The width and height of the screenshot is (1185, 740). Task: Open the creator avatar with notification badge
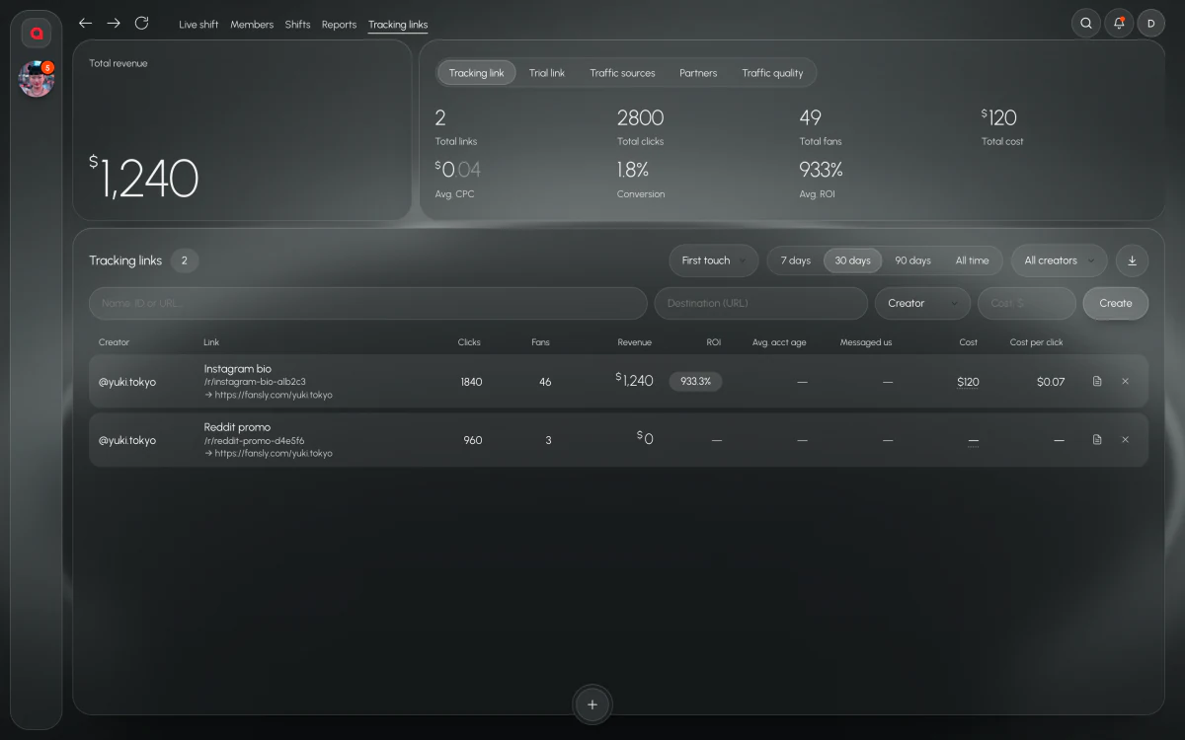37,79
